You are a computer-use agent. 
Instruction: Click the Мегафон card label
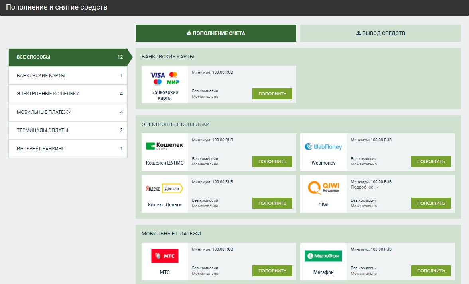click(323, 272)
